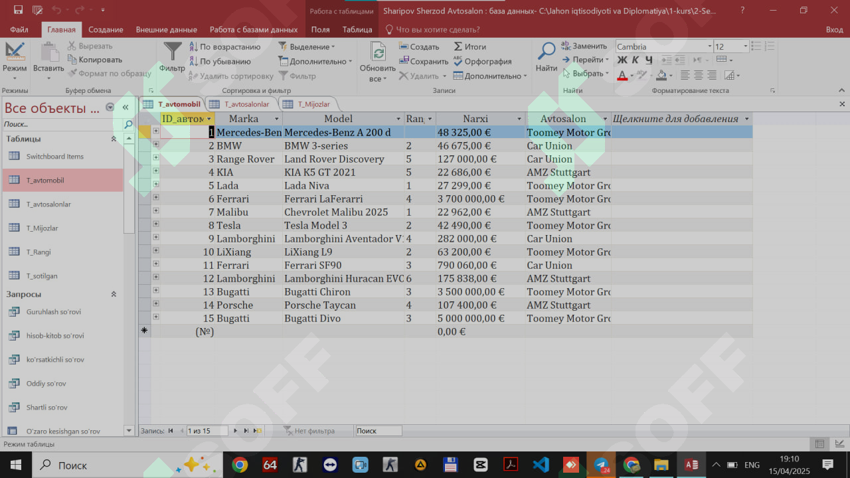The image size is (850, 478).
Task: Click the Ferrari LaFerarri model cell
Action: tap(343, 199)
